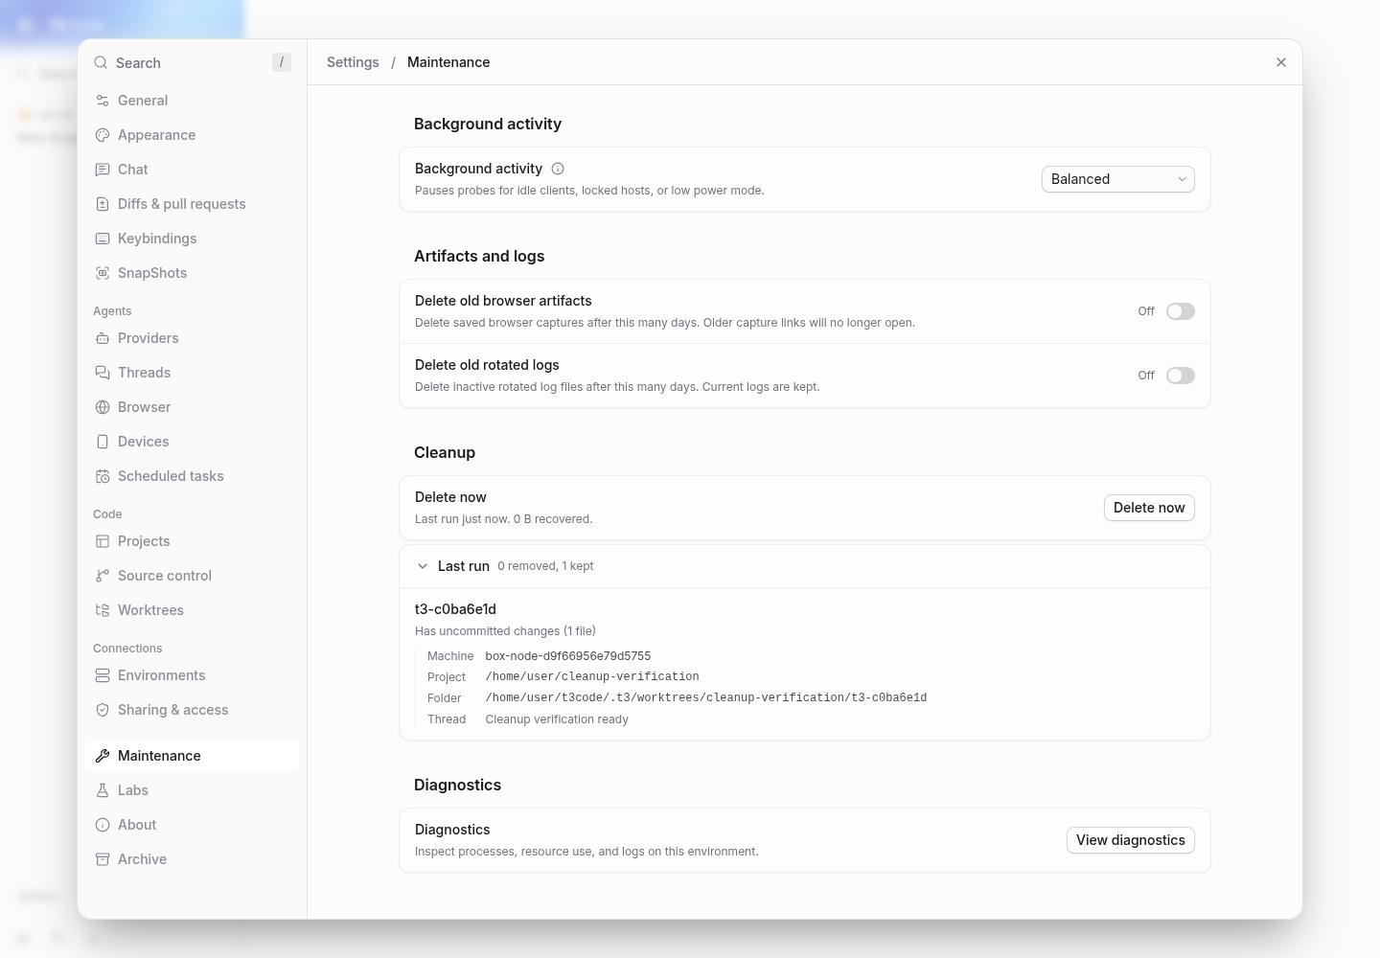Viewport: 1380px width, 958px height.
Task: Click the About info circle icon
Action: coord(103,825)
